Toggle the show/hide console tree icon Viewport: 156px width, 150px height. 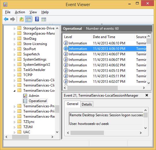[28, 19]
